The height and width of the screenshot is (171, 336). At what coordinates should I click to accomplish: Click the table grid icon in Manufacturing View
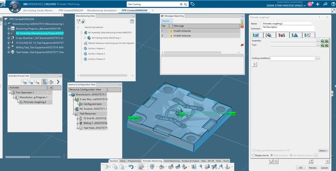click(132, 21)
